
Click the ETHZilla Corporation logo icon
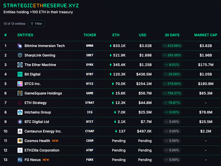pyautogui.click(x=20, y=150)
